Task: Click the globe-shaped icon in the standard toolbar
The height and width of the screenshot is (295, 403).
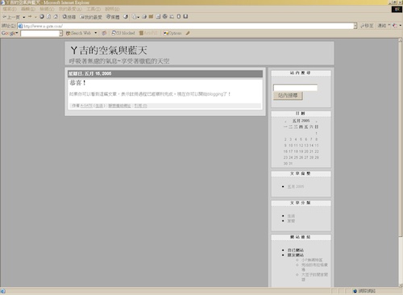Action: pyautogui.click(x=165, y=16)
